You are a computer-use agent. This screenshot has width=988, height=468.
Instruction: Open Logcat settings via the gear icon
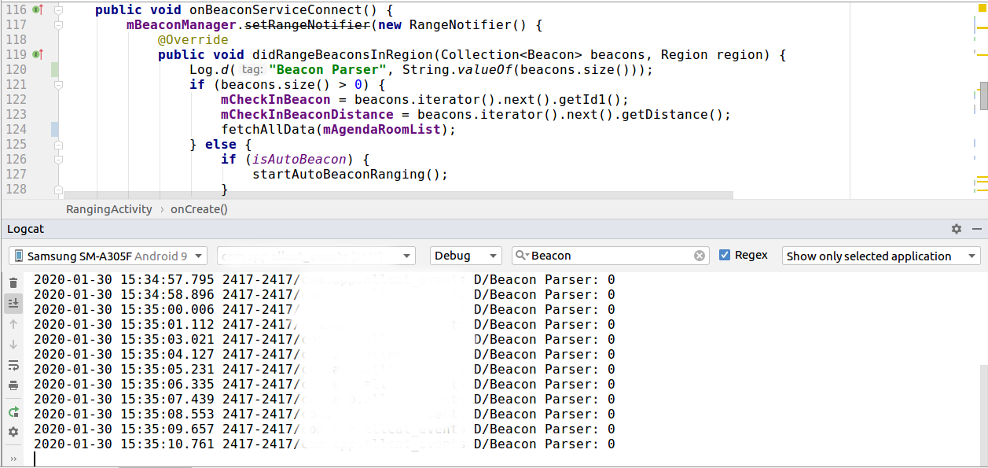[x=13, y=432]
